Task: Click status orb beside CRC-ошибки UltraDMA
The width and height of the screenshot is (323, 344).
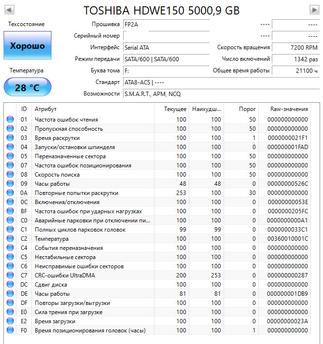Action: (x=10, y=275)
